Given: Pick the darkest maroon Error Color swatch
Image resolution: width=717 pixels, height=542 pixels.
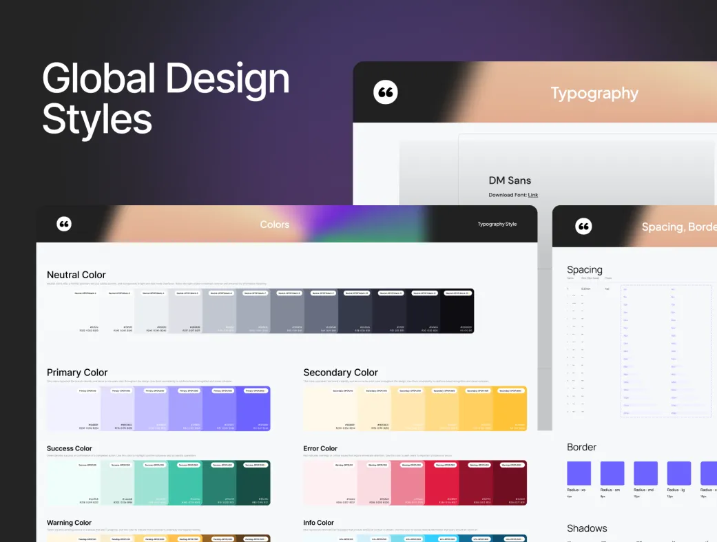Looking at the screenshot, I should (x=510, y=483).
